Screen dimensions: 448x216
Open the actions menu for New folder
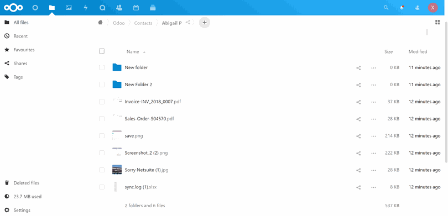373,68
